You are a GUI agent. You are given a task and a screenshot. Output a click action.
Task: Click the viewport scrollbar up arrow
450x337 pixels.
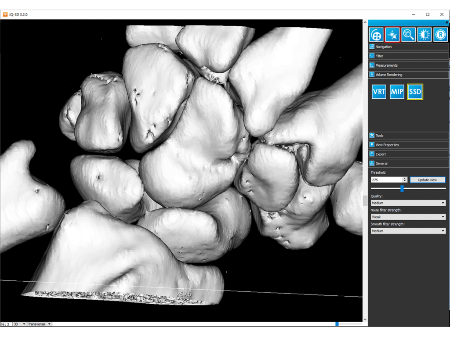(x=365, y=22)
